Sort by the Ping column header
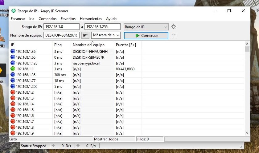259x153 pixels. (x=62, y=45)
